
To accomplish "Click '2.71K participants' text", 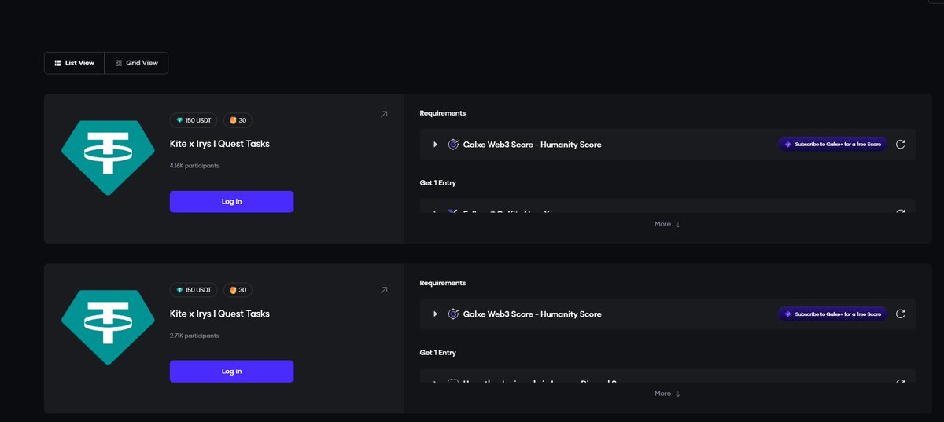I will pyautogui.click(x=194, y=336).
